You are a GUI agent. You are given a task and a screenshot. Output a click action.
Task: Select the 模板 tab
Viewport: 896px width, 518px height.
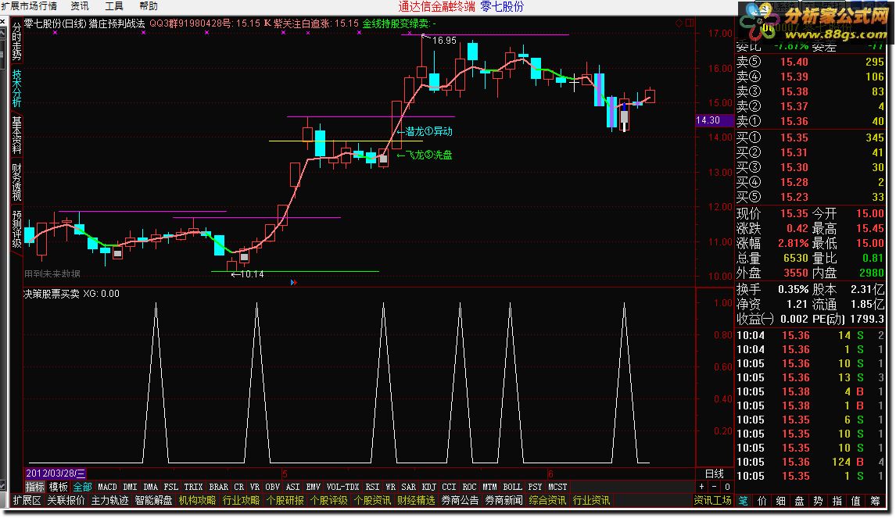pyautogui.click(x=59, y=487)
